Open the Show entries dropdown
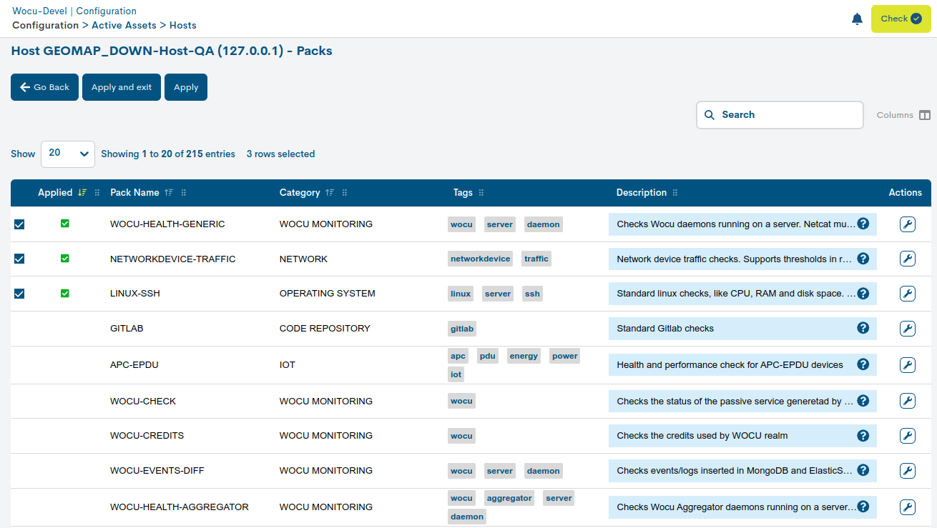The image size is (937, 528). pyautogui.click(x=67, y=154)
